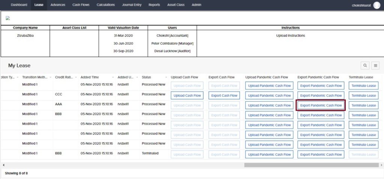Expand the Credit Rating column filter arrow

pos(75,77)
